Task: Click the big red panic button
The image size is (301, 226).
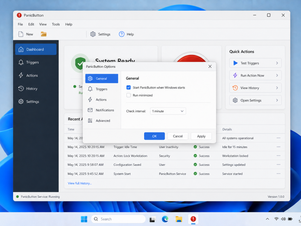Action: [x=191, y=58]
